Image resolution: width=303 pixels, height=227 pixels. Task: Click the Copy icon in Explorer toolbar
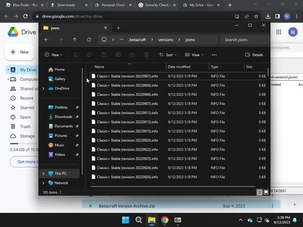pos(89,55)
